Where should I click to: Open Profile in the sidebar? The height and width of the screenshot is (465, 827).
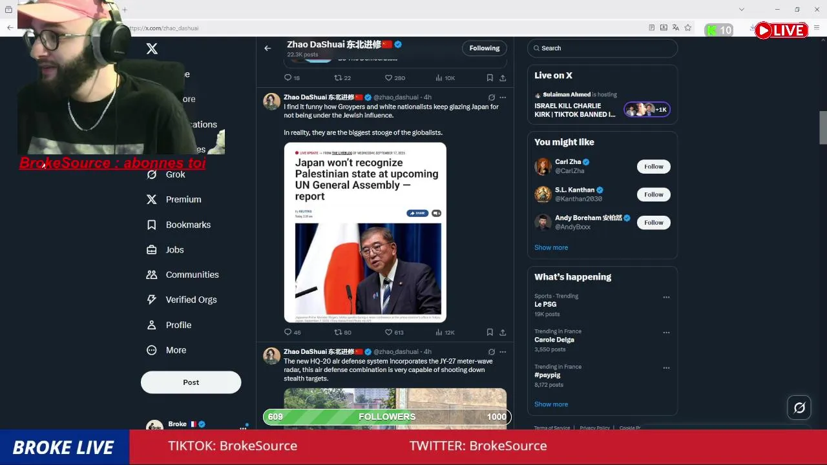[x=169, y=325]
